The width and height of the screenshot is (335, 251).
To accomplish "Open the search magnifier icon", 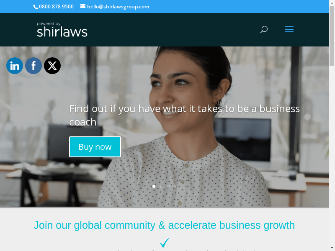I will [x=264, y=29].
